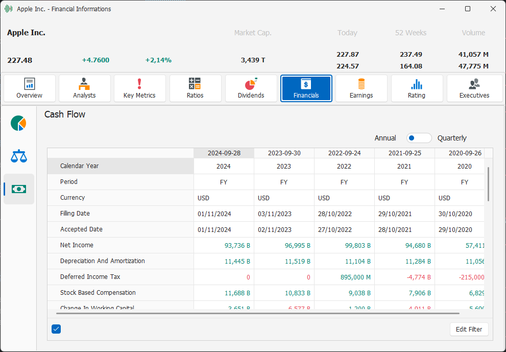Open the Earnings tab

[x=362, y=88]
